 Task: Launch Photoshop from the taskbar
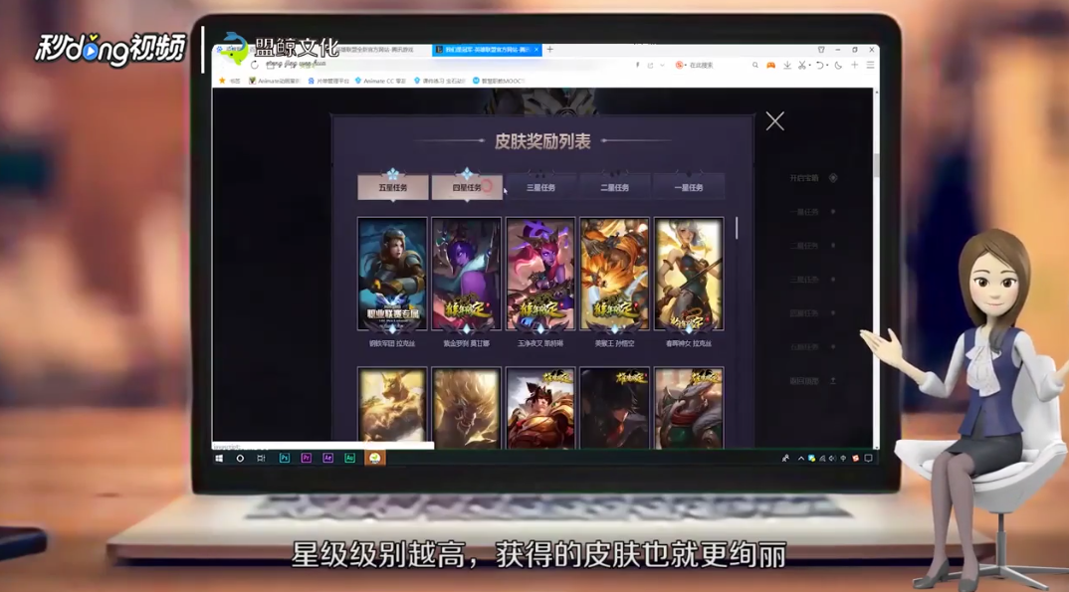[x=285, y=459]
